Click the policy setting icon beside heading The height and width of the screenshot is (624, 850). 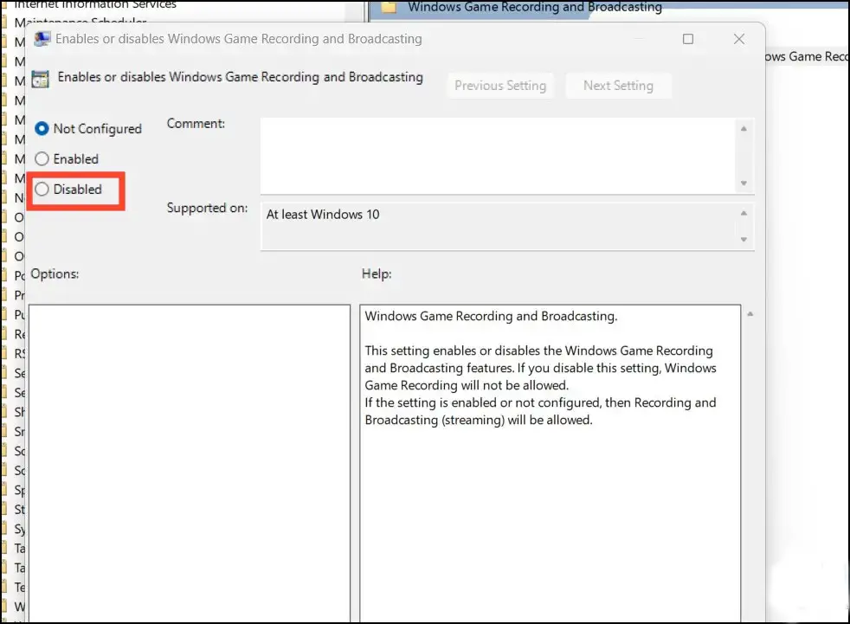coord(40,79)
